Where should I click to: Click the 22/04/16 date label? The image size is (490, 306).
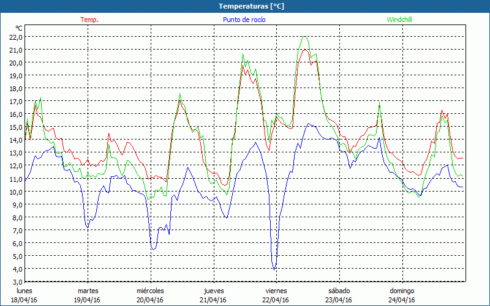pyautogui.click(x=276, y=300)
